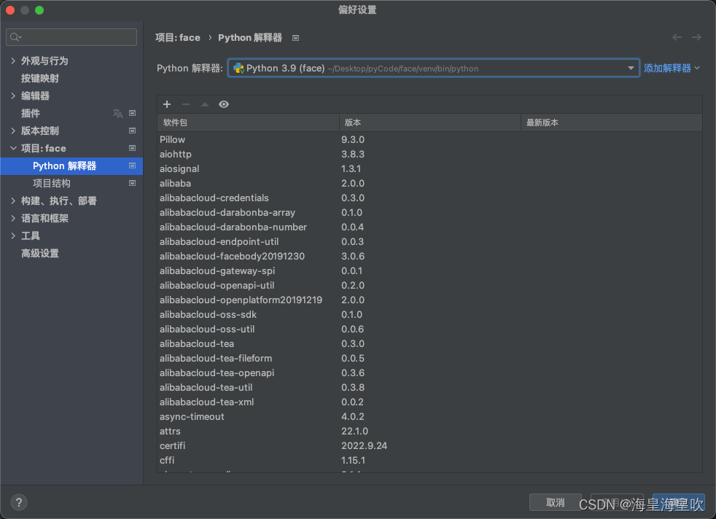This screenshot has height=519, width=716.
Task: Toggle the eye icon to show early releases
Action: pyautogui.click(x=224, y=104)
